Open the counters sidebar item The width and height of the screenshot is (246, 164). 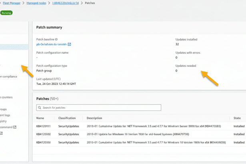coord(6,97)
